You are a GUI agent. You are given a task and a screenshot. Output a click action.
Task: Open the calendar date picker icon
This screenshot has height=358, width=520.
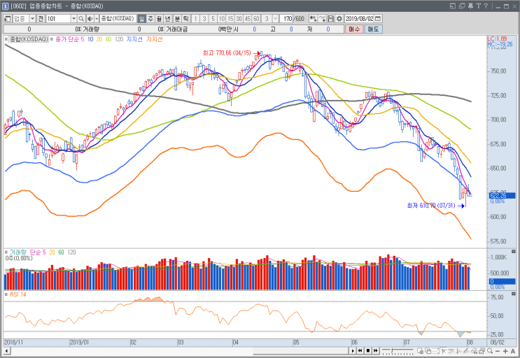pos(378,19)
